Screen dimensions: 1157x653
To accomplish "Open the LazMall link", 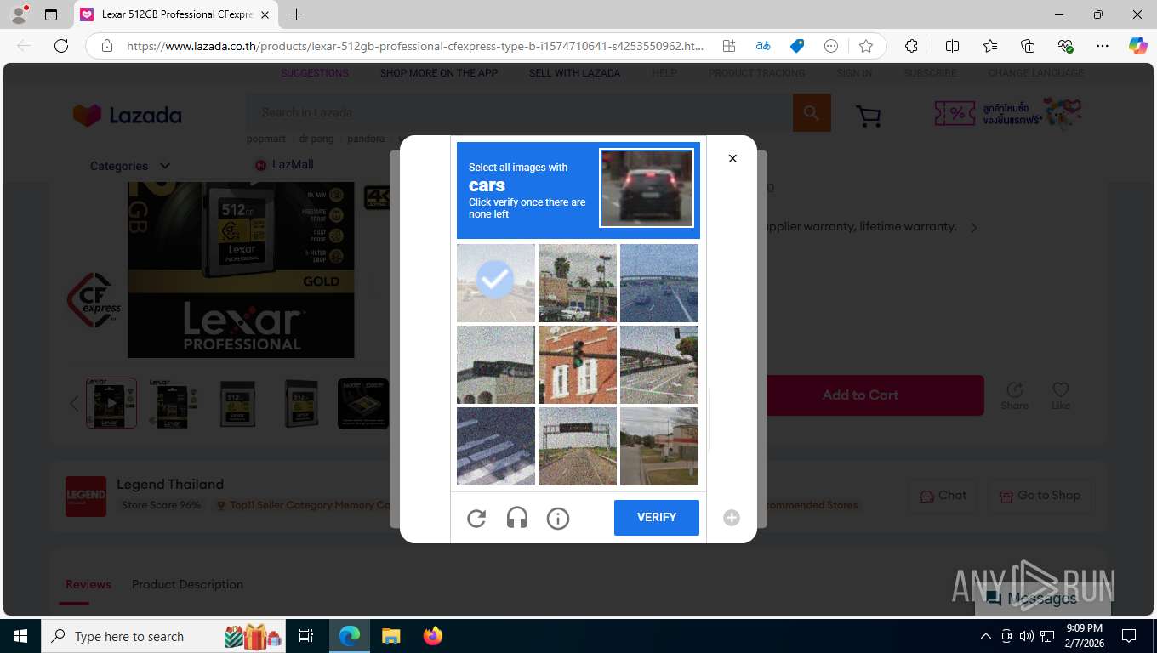I will pos(284,164).
